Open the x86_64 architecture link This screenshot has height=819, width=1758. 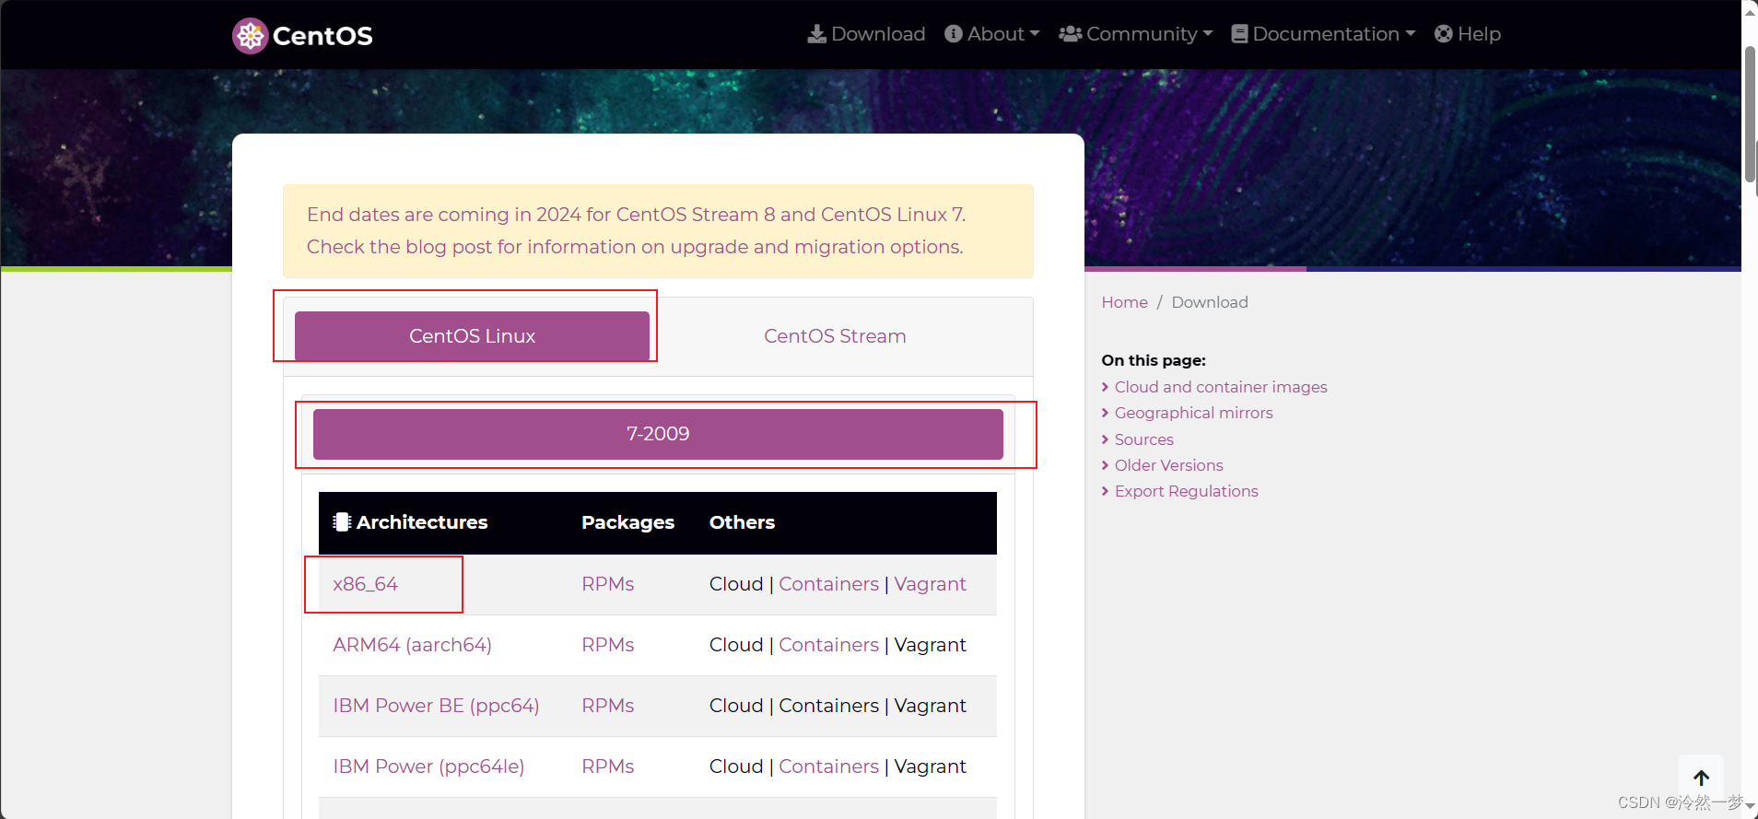[x=366, y=584]
